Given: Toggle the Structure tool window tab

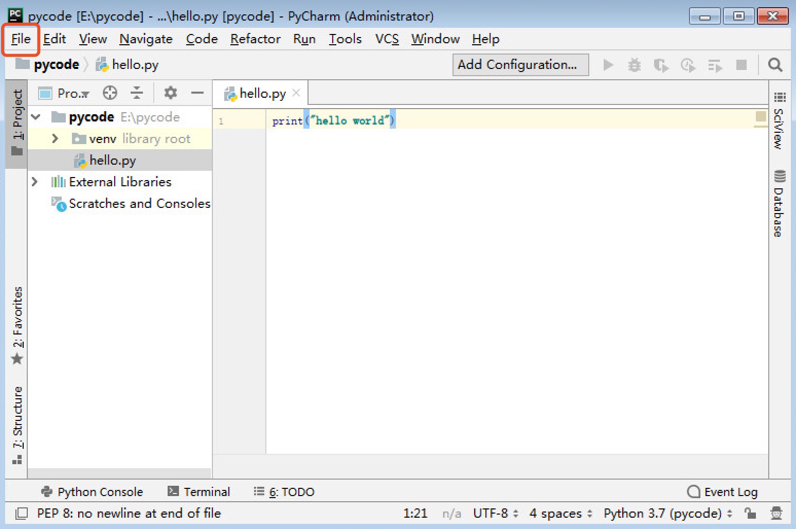Looking at the screenshot, I should coord(17,425).
